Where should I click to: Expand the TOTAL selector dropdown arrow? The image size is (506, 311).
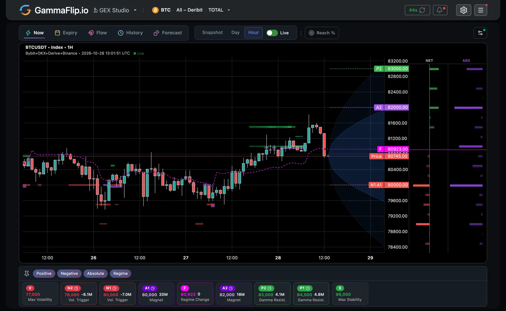point(229,10)
